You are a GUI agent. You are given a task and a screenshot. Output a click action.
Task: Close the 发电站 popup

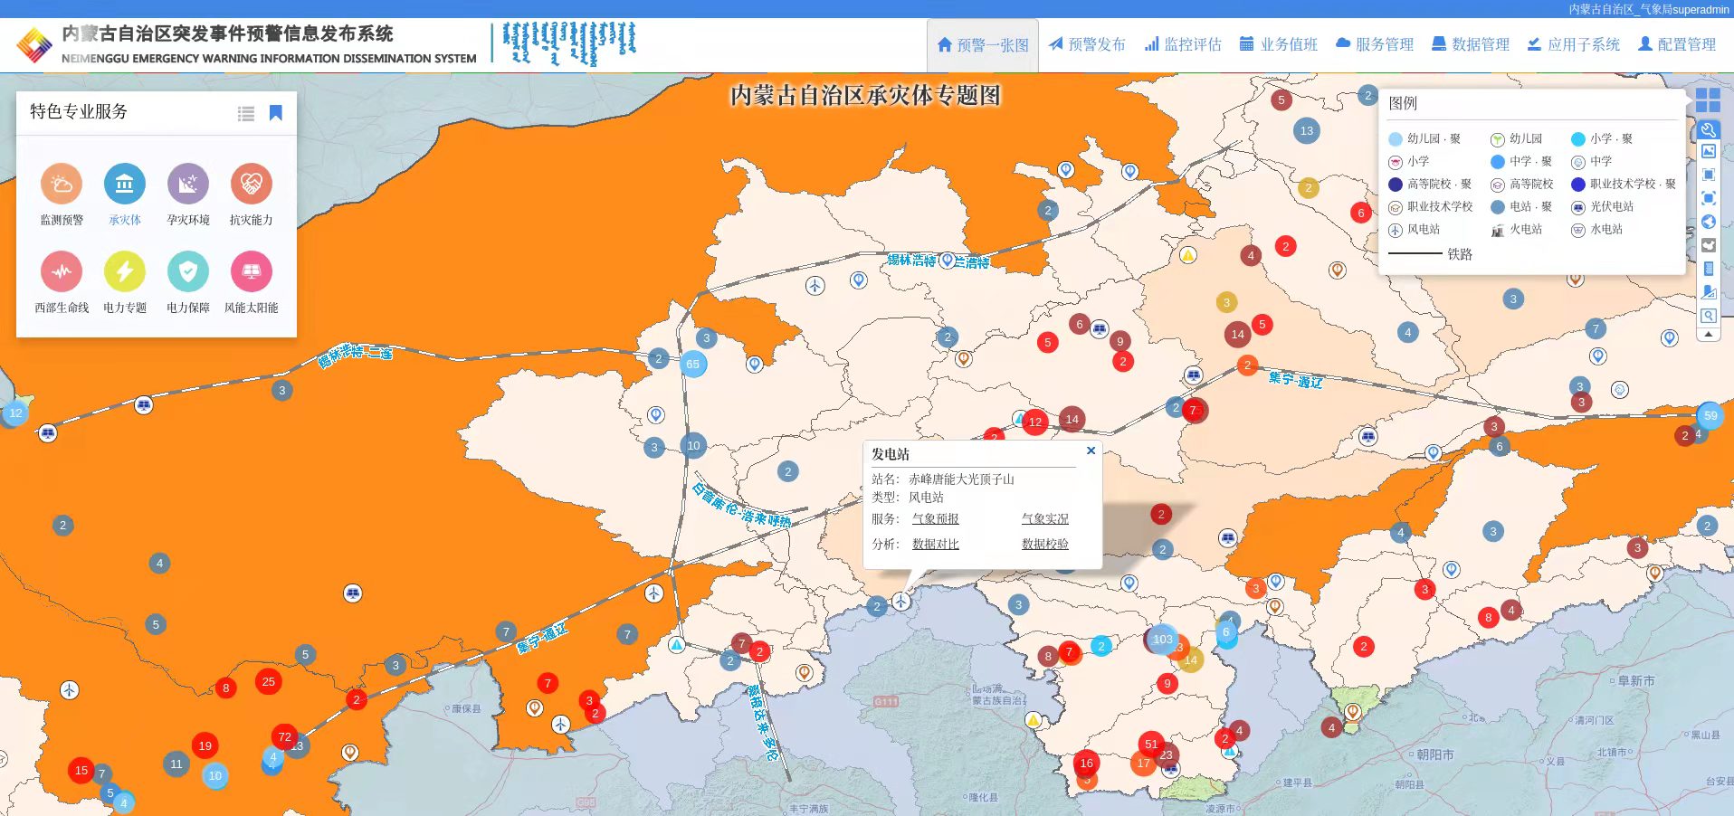[x=1091, y=451]
